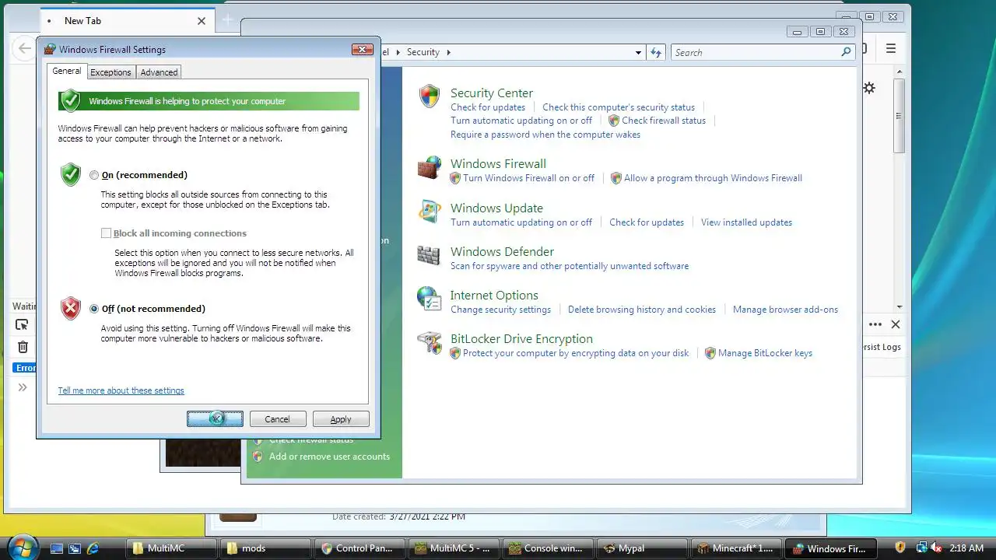Click the Internet Options globe icon
996x560 pixels.
click(430, 299)
